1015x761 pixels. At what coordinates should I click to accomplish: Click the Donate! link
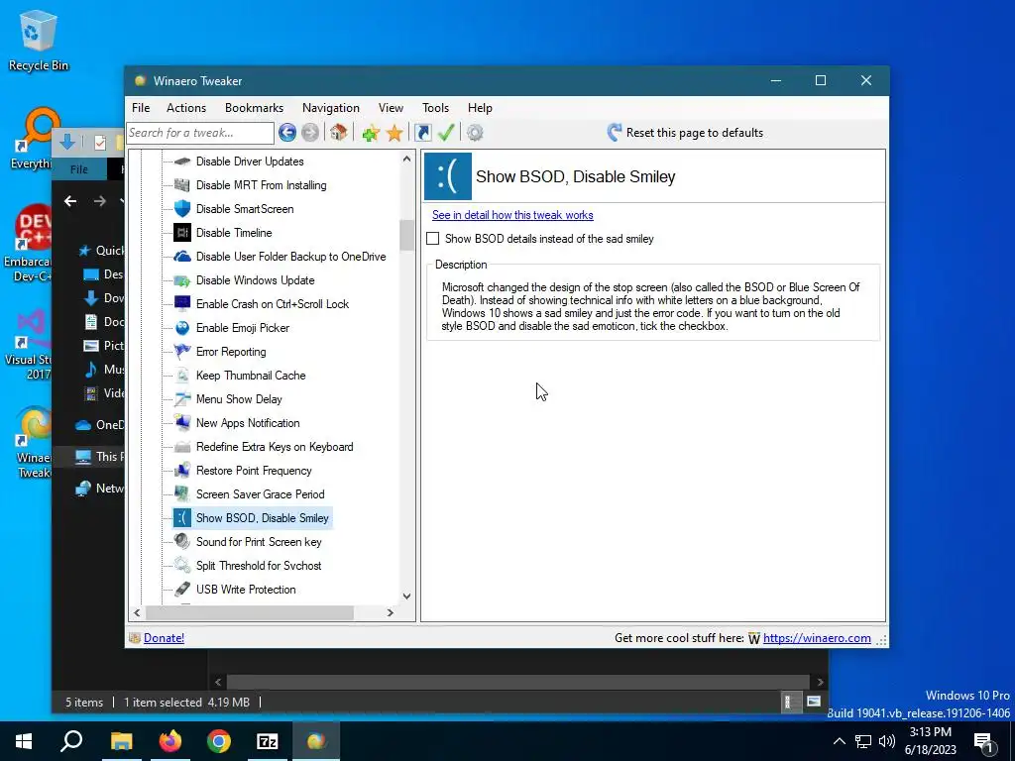coord(164,638)
